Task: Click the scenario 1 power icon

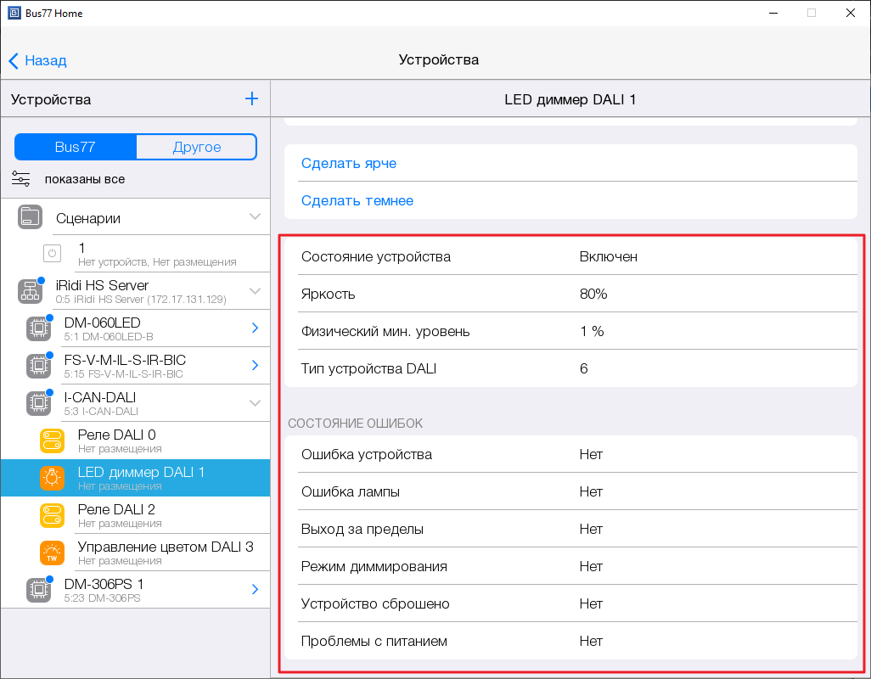Action: pyautogui.click(x=52, y=254)
